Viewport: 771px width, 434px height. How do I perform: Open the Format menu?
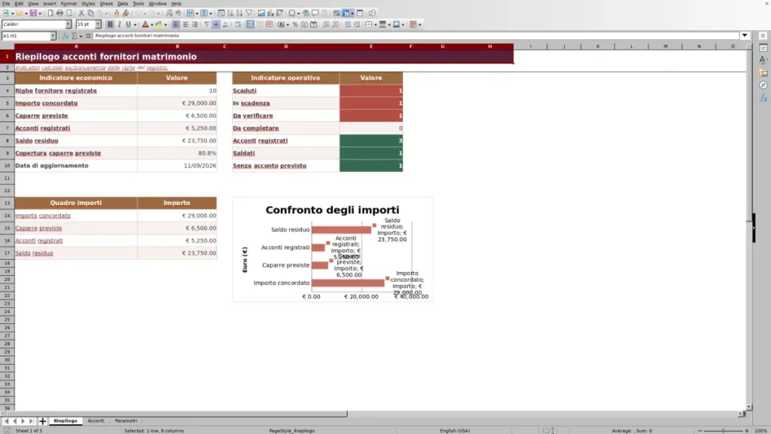click(x=69, y=4)
